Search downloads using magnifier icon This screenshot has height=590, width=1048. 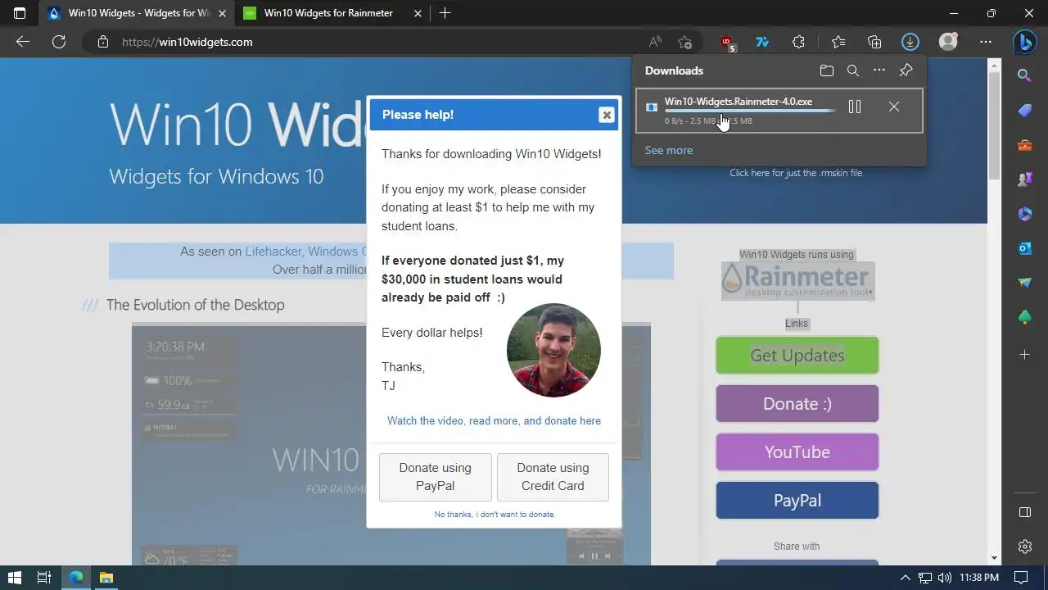tap(853, 70)
